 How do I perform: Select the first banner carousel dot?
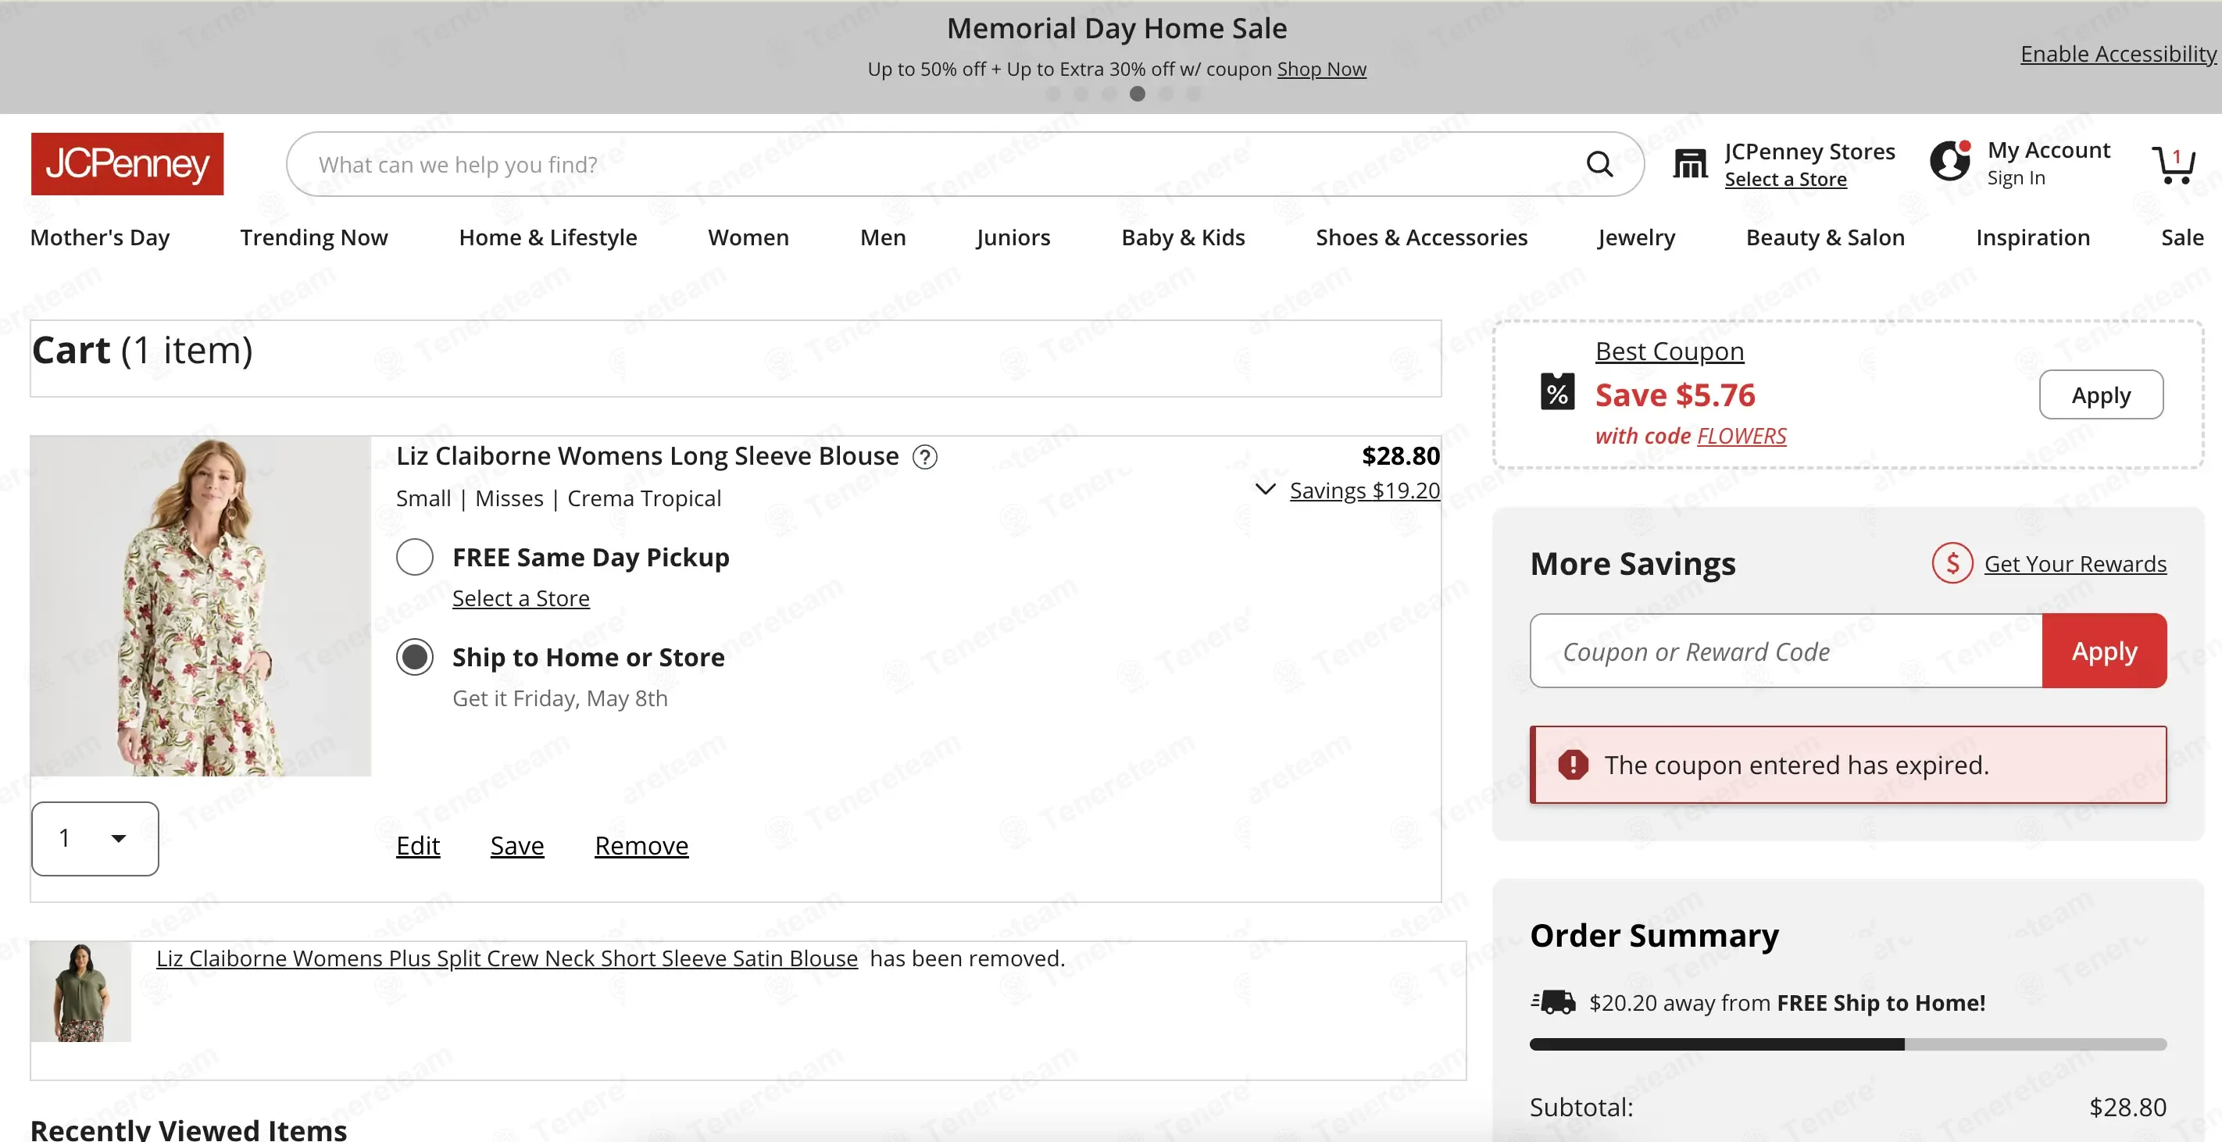pyautogui.click(x=1053, y=93)
